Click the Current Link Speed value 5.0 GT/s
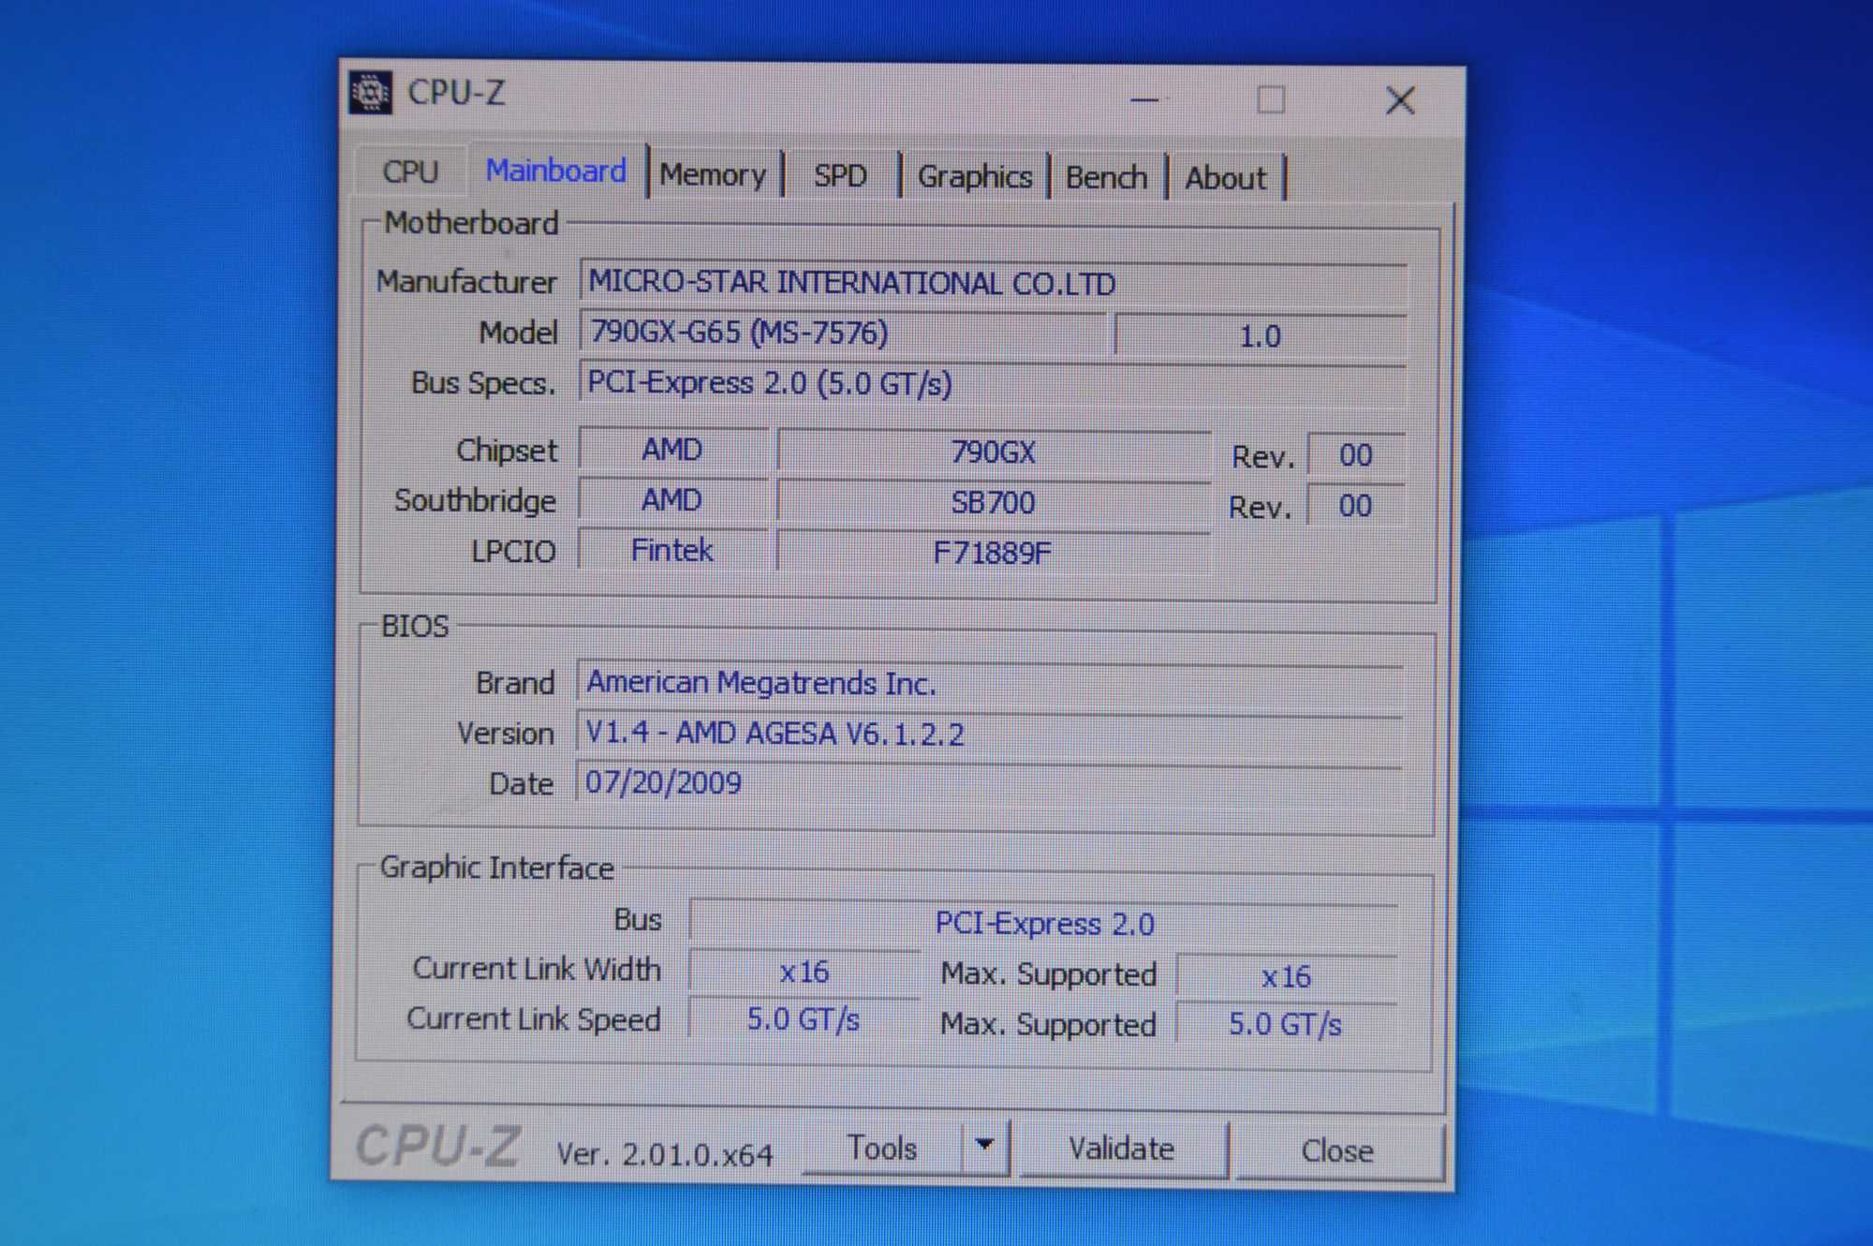The width and height of the screenshot is (1873, 1246). 804,1019
